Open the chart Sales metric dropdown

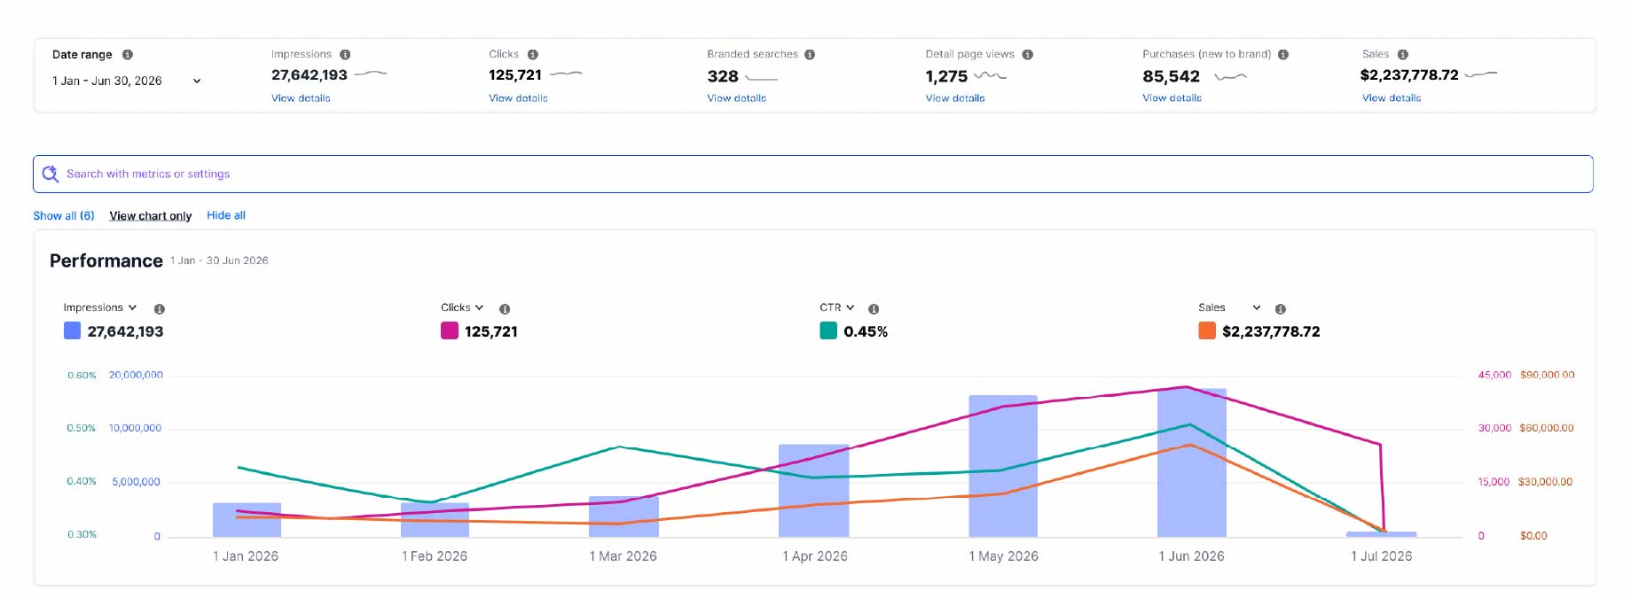1229,307
